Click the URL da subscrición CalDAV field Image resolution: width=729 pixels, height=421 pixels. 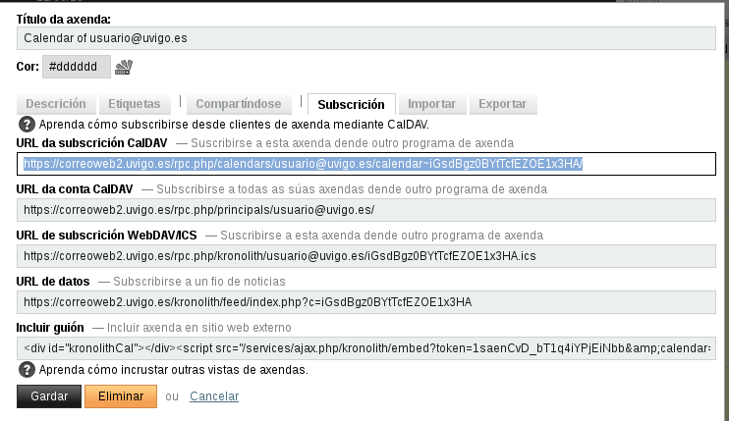(x=365, y=164)
